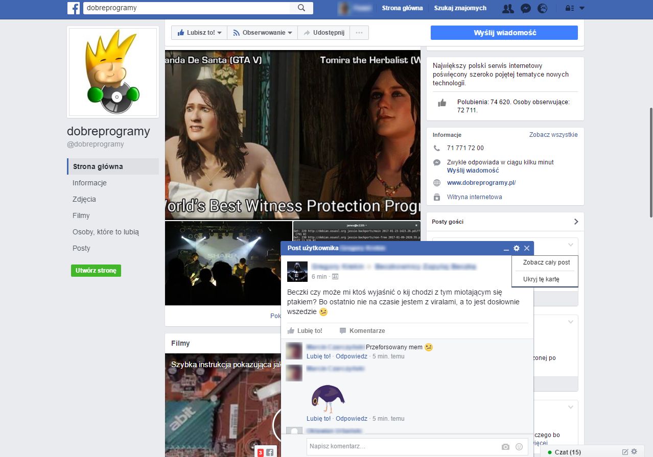
Task: Click the 'Napisz komentarz...' field
Action: point(403,446)
